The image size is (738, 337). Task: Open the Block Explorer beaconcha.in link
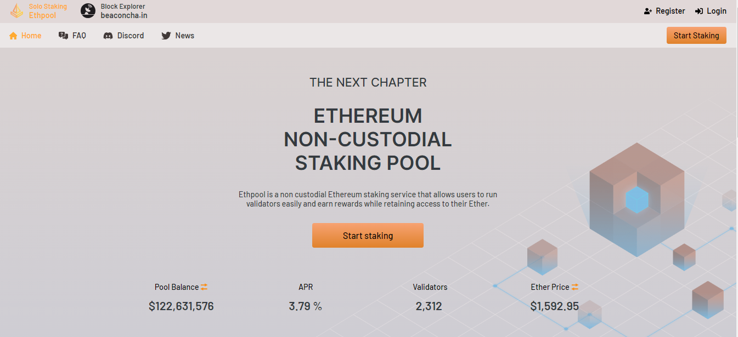click(123, 11)
